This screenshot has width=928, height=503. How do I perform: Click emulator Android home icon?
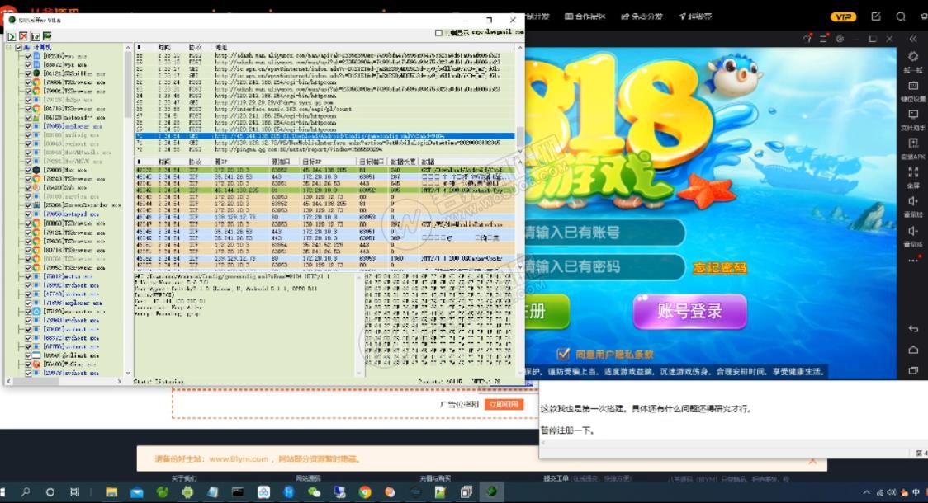913,350
